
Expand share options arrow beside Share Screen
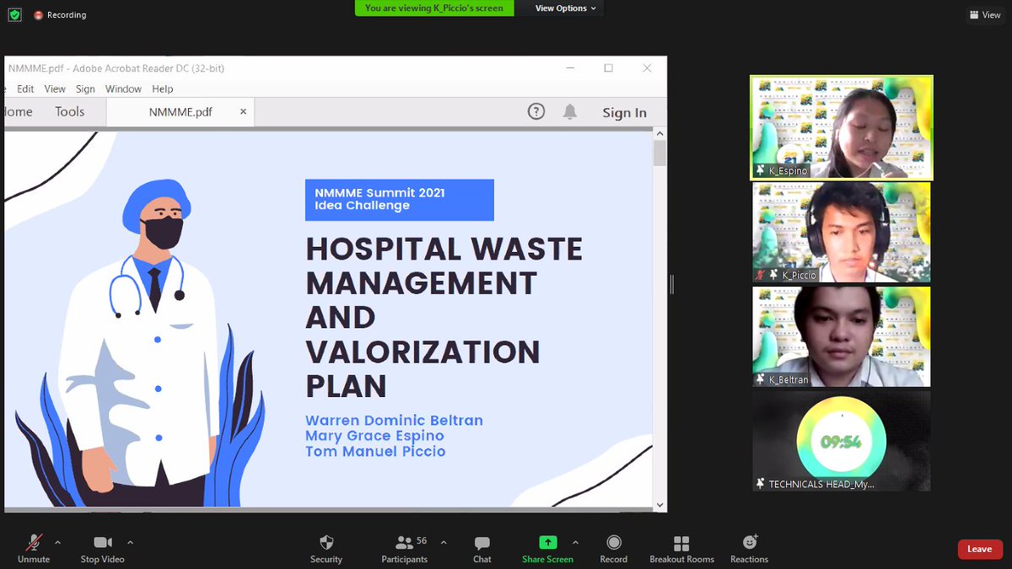pos(575,542)
